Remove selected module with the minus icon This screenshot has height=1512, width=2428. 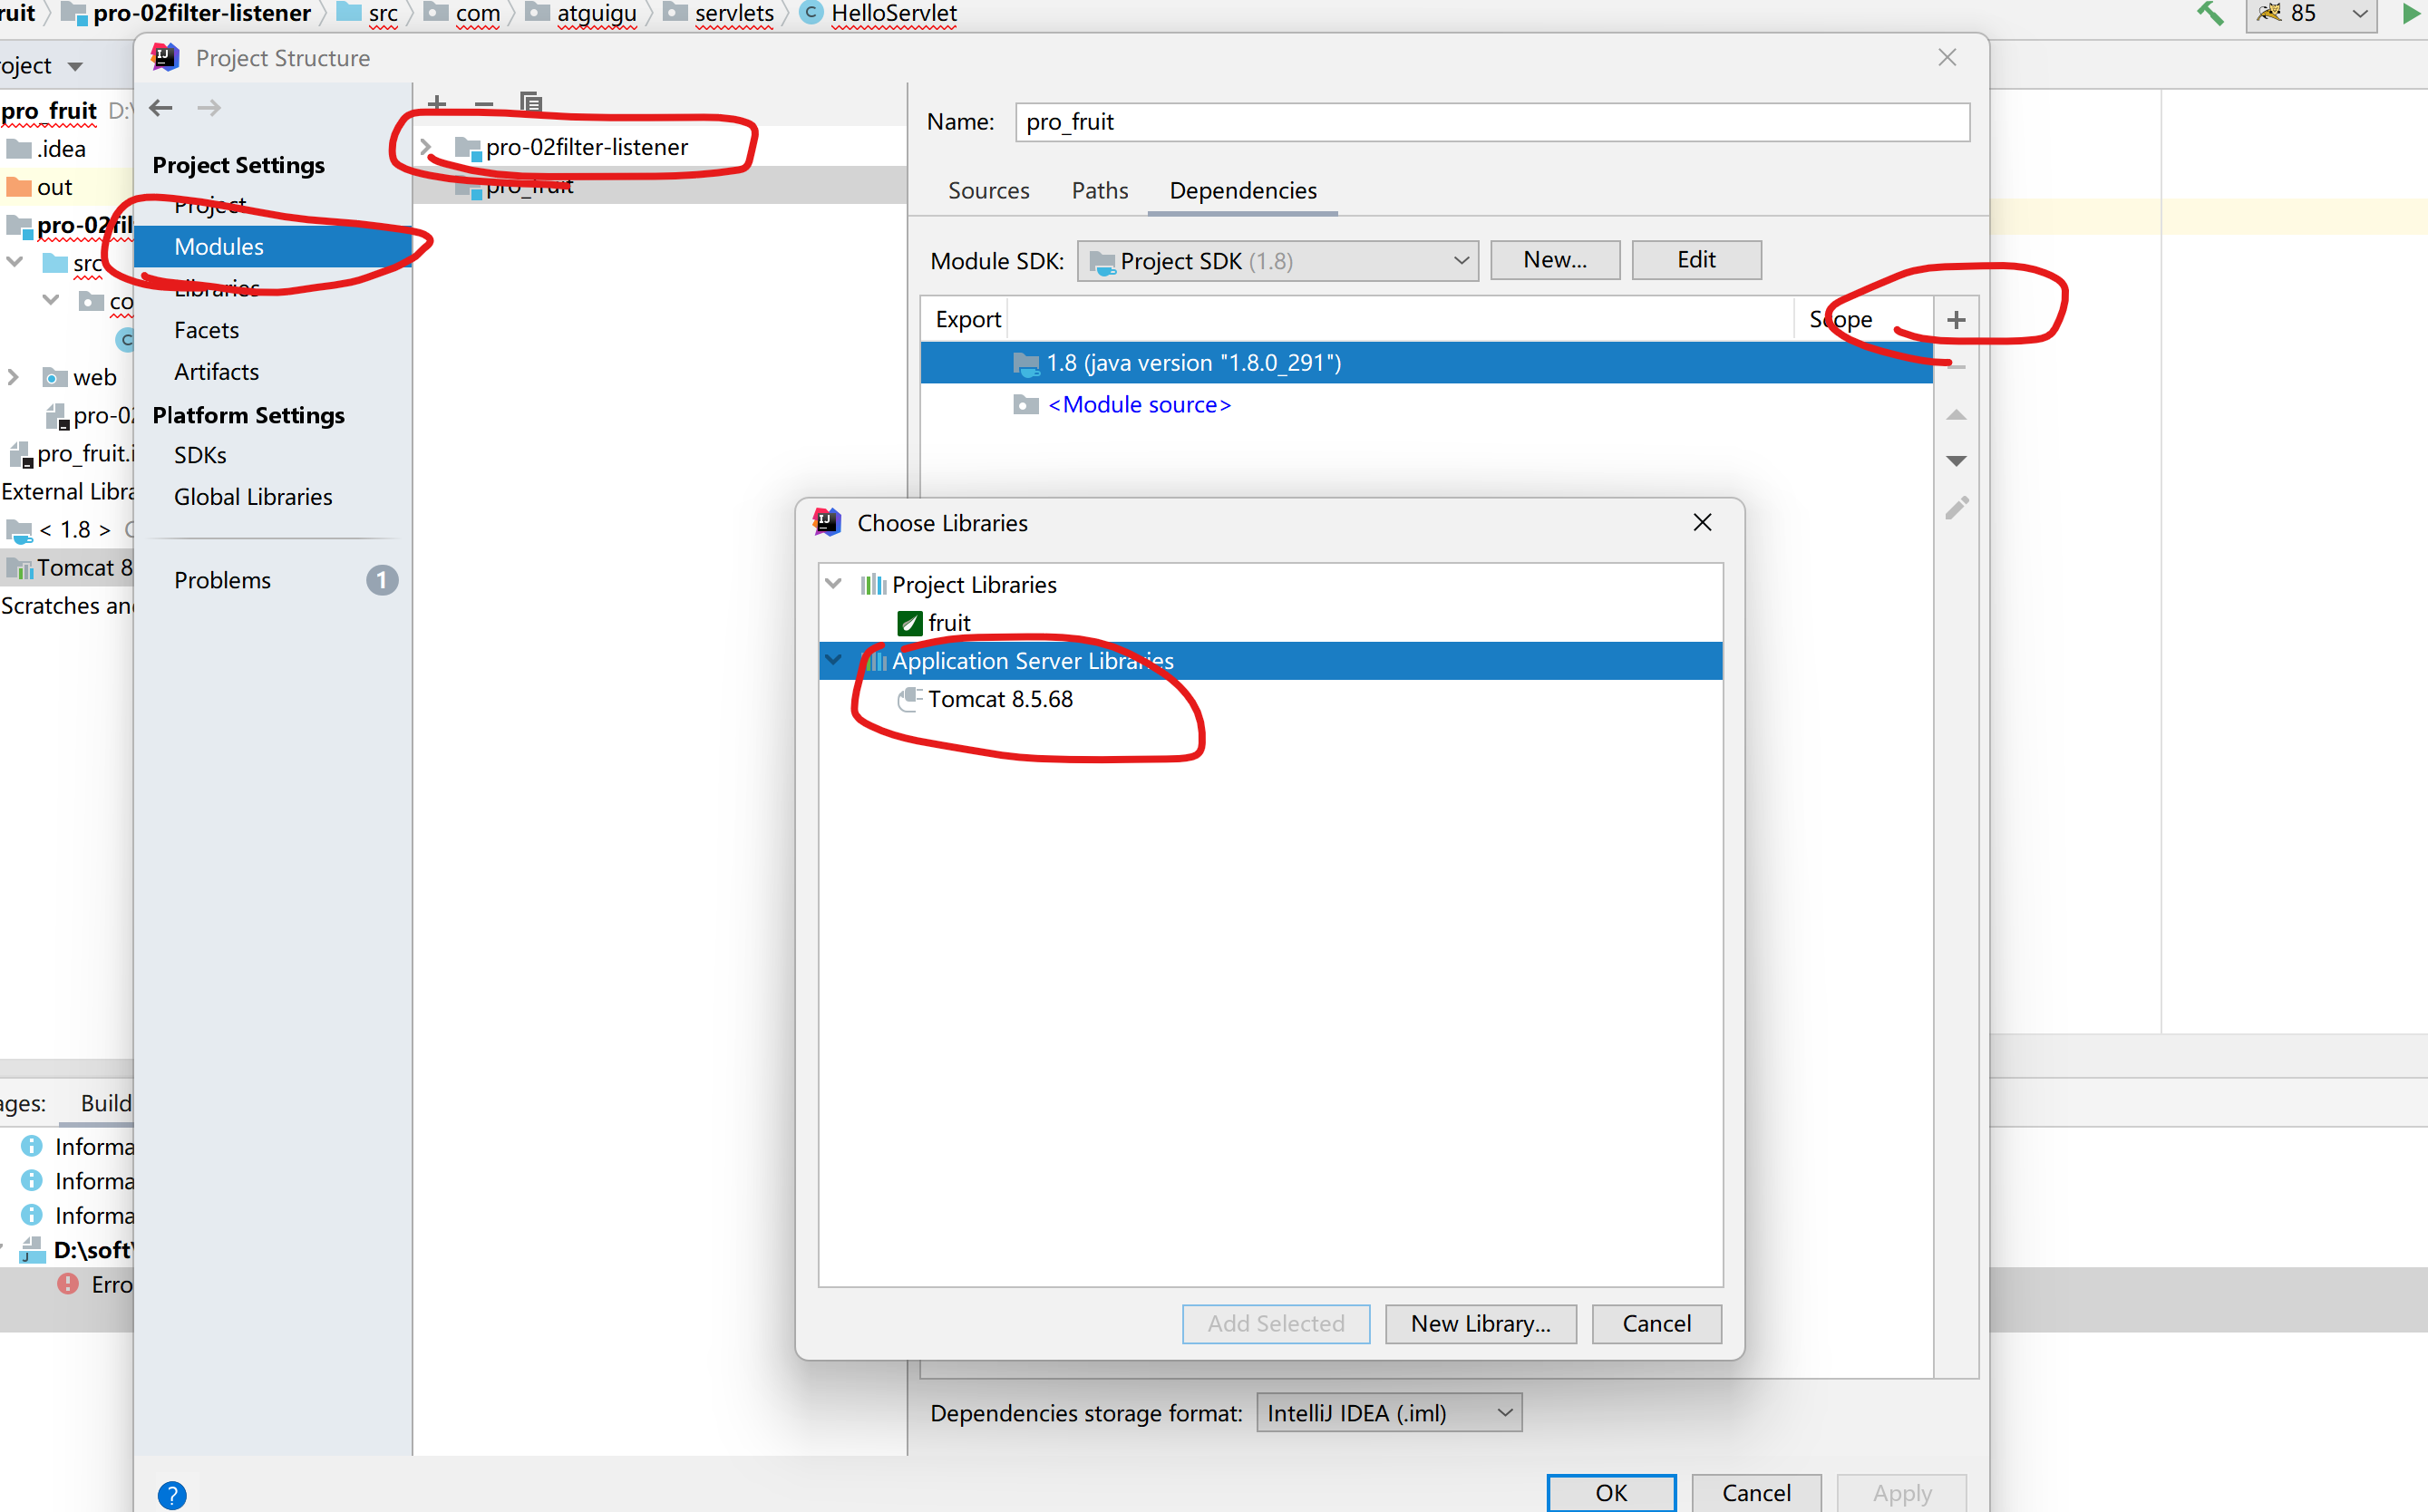[x=484, y=103]
